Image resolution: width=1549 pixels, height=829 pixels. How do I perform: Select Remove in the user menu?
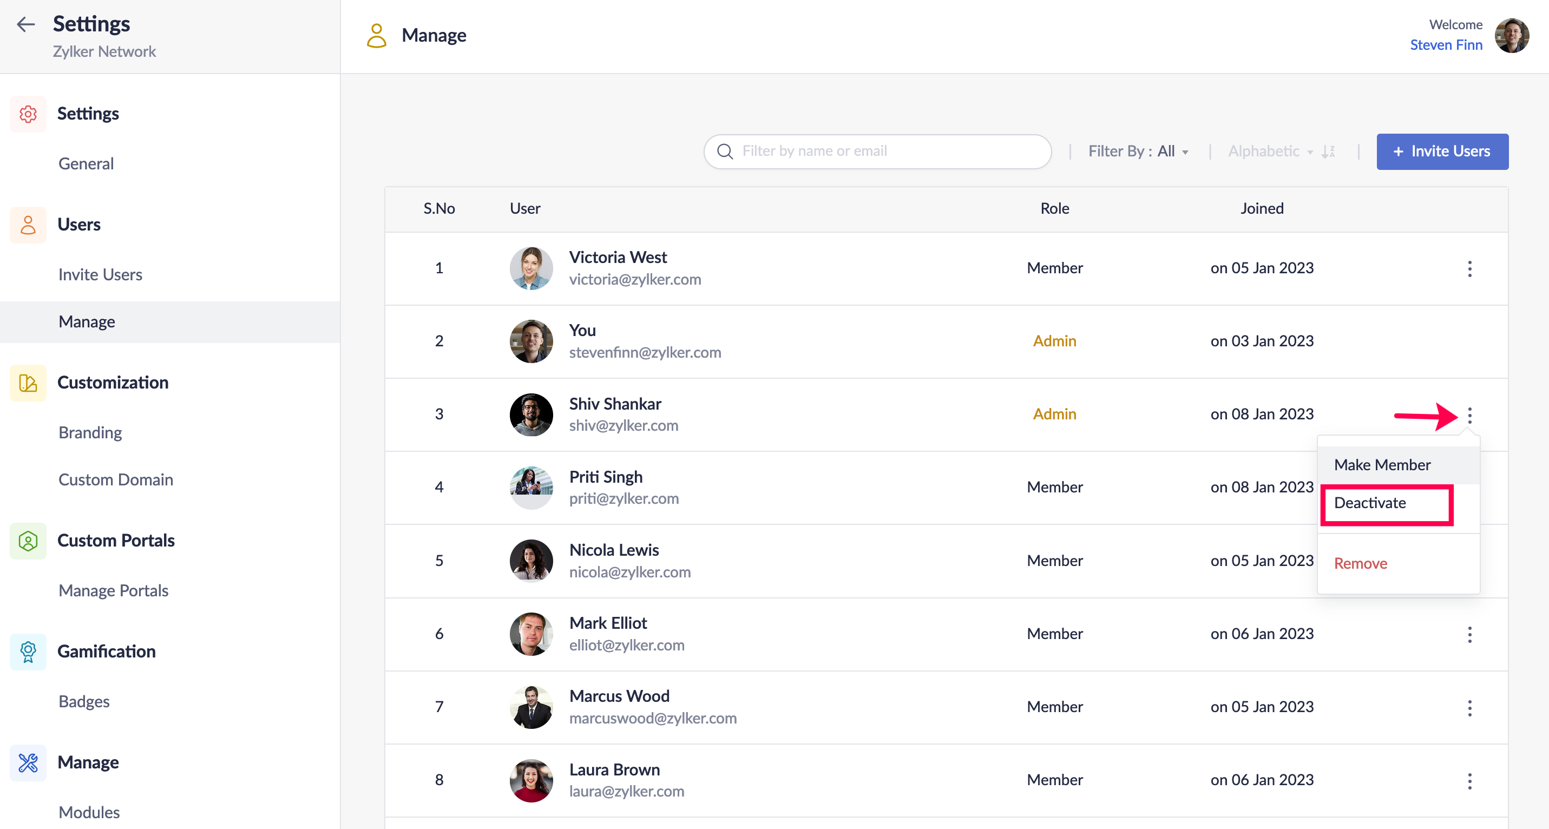coord(1360,563)
